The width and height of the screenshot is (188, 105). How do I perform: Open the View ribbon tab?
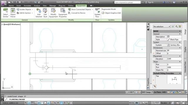(45, 6)
